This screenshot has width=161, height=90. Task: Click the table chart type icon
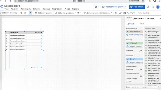coord(129,18)
